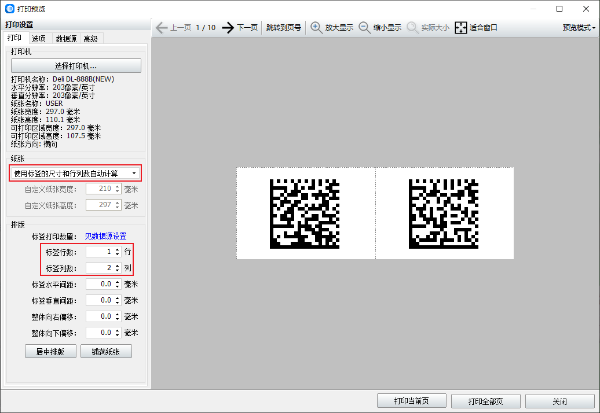The width and height of the screenshot is (600, 413).
Task: Switch to the 高级 tab
Action: [x=91, y=39]
